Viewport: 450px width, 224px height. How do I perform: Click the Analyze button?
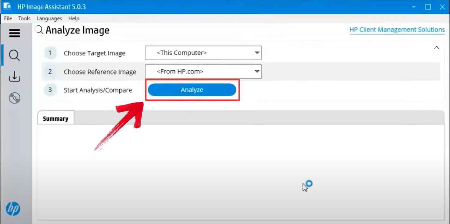click(x=192, y=90)
